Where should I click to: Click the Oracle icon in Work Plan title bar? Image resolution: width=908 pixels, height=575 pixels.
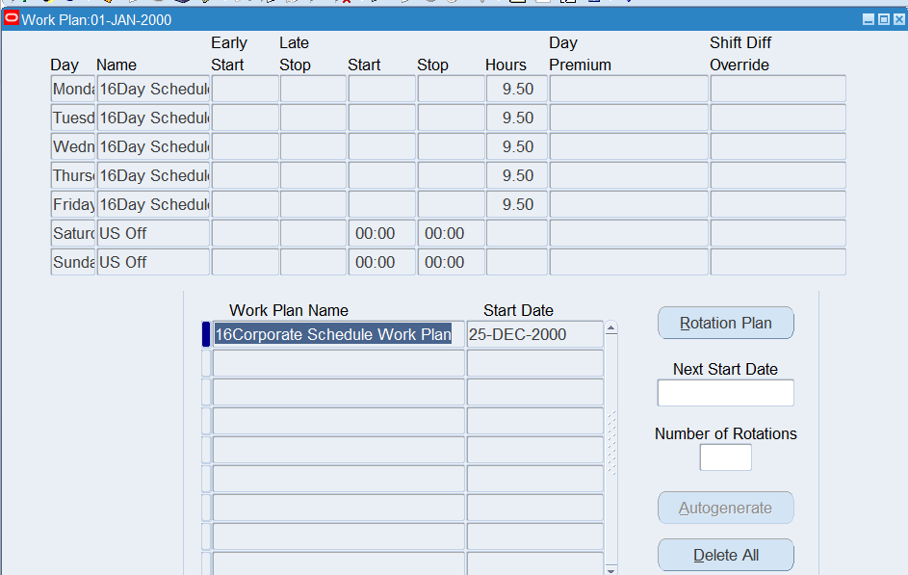[12, 19]
